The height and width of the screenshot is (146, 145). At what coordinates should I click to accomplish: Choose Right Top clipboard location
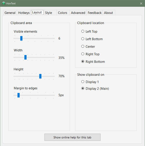coord(90,54)
